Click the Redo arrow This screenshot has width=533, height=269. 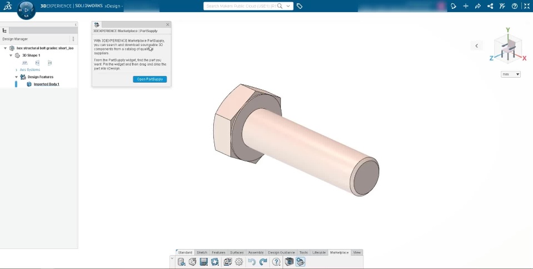click(263, 262)
